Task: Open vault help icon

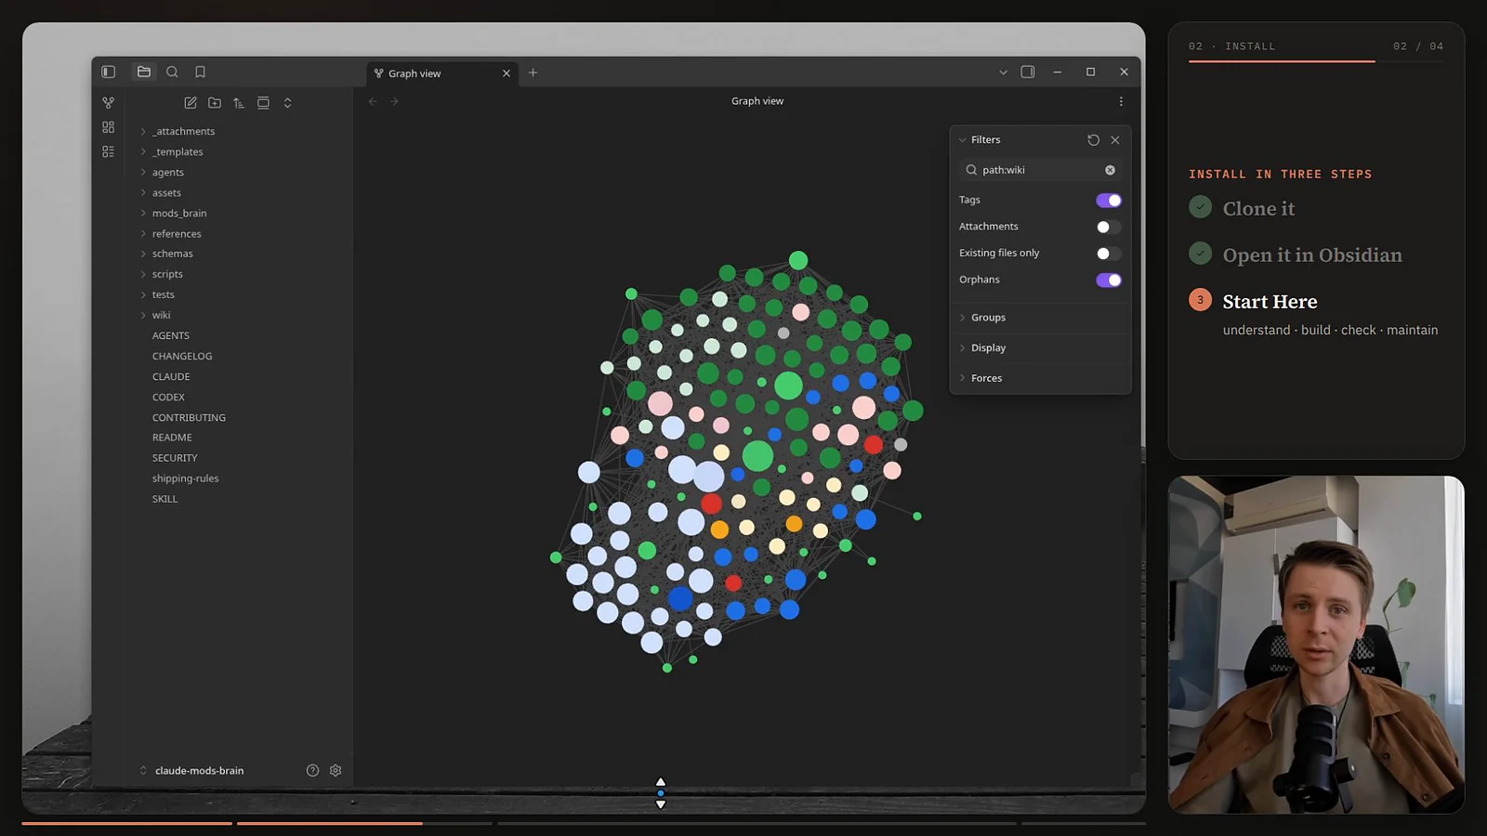Action: [x=312, y=770]
